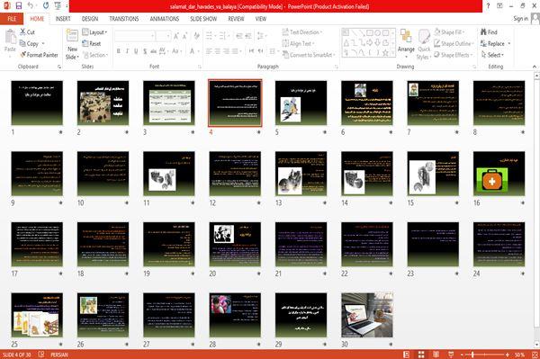
Task: Click the Paste icon in Clipboard group
Action: (10, 37)
